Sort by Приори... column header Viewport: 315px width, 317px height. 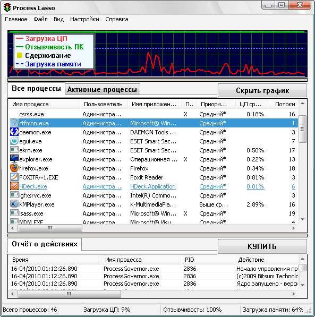tap(216, 104)
